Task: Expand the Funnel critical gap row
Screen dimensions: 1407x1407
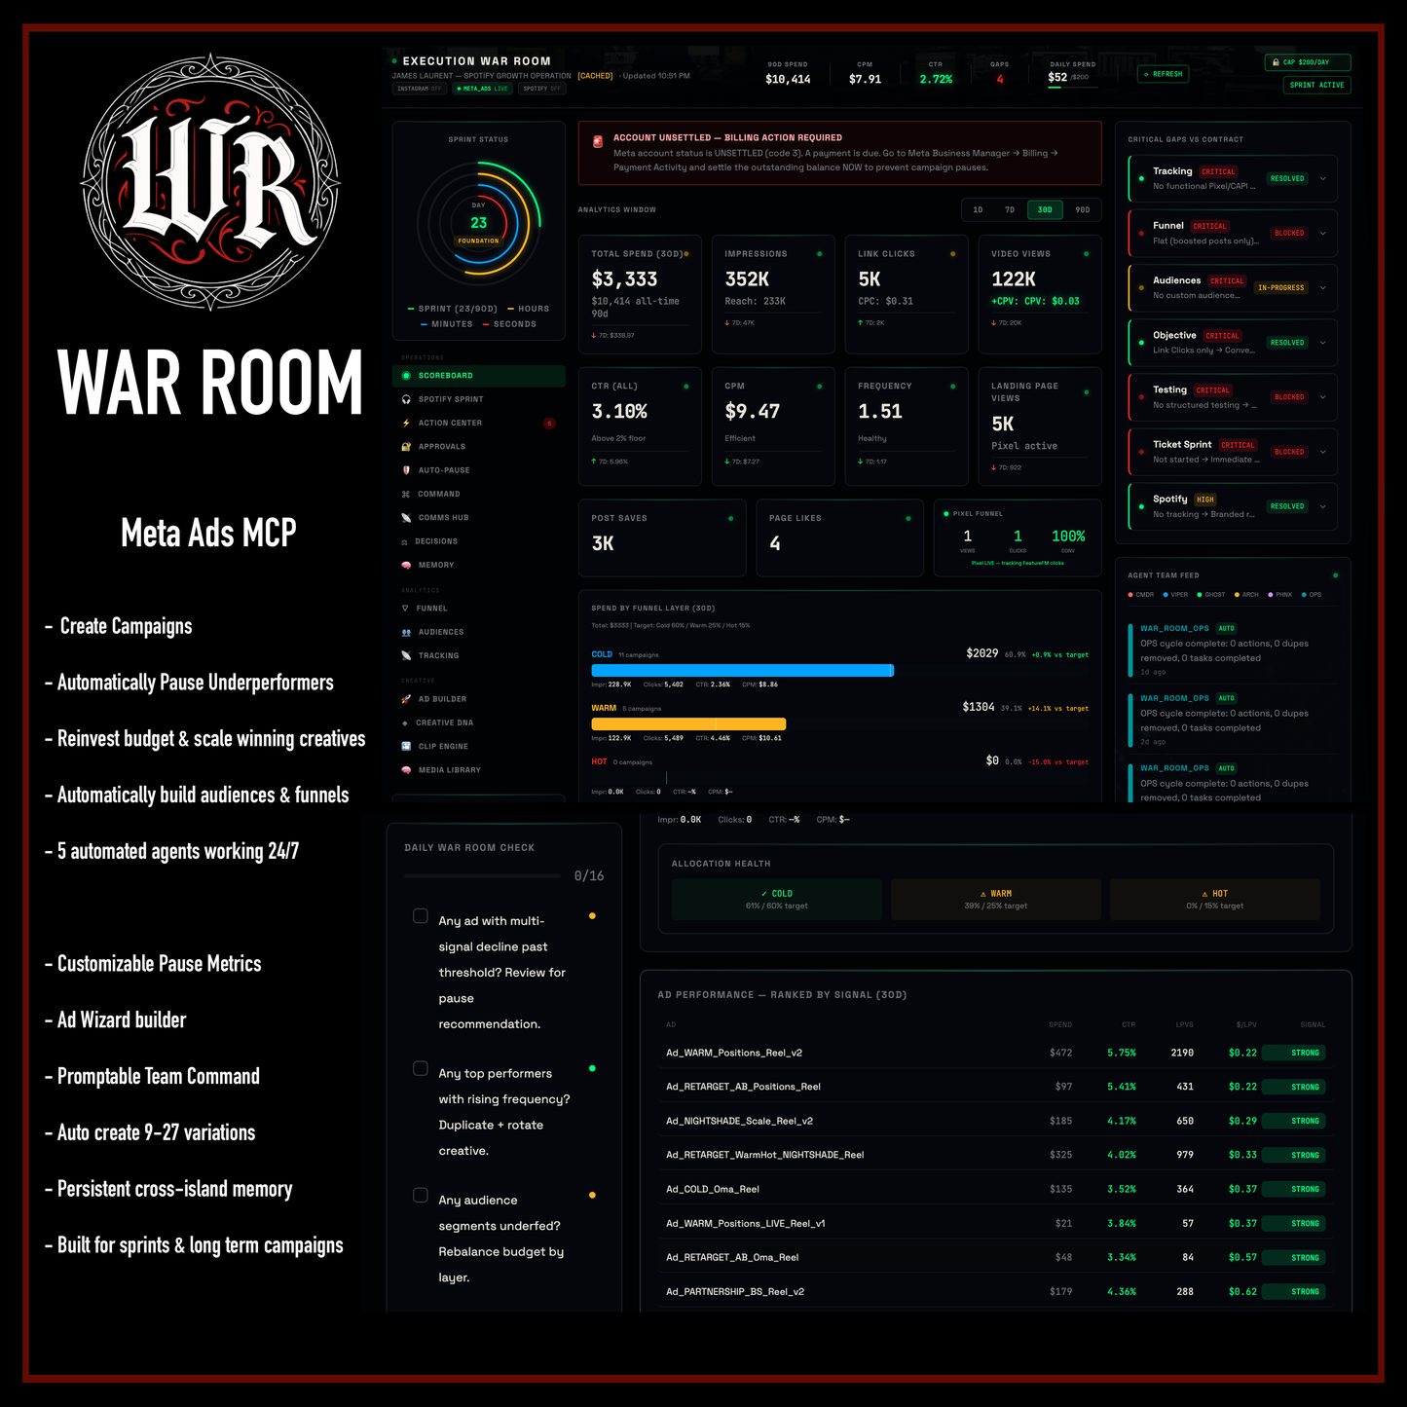Action: tap(1233, 233)
